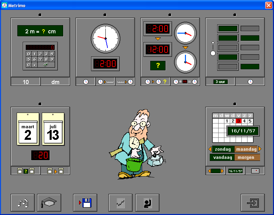Select the clock icon tab beside '3 uur'
The height and width of the screenshot is (215, 274).
(250, 82)
